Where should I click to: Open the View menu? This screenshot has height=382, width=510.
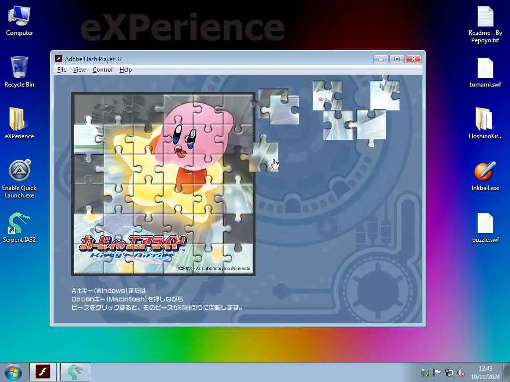point(79,70)
